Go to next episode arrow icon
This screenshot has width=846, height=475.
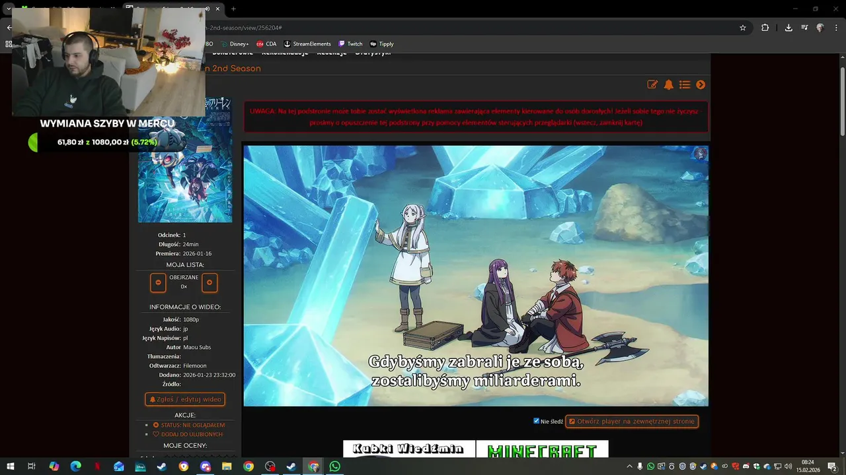[701, 84]
